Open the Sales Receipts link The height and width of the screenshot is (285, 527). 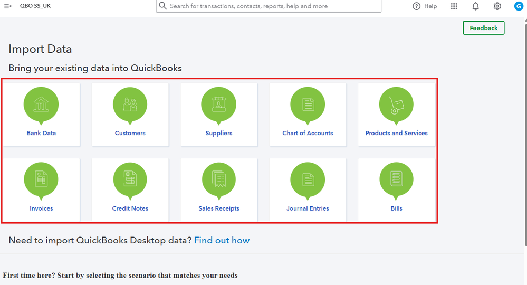click(219, 208)
